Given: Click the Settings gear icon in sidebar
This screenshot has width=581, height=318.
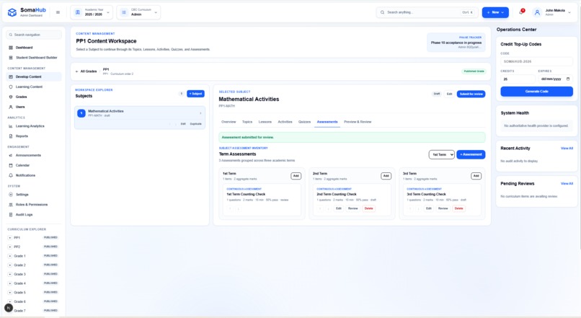Looking at the screenshot, I should click(x=11, y=195).
